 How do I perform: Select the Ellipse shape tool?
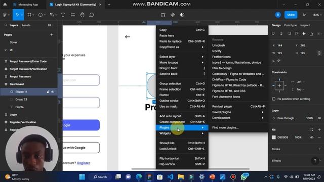(x=40, y=15)
